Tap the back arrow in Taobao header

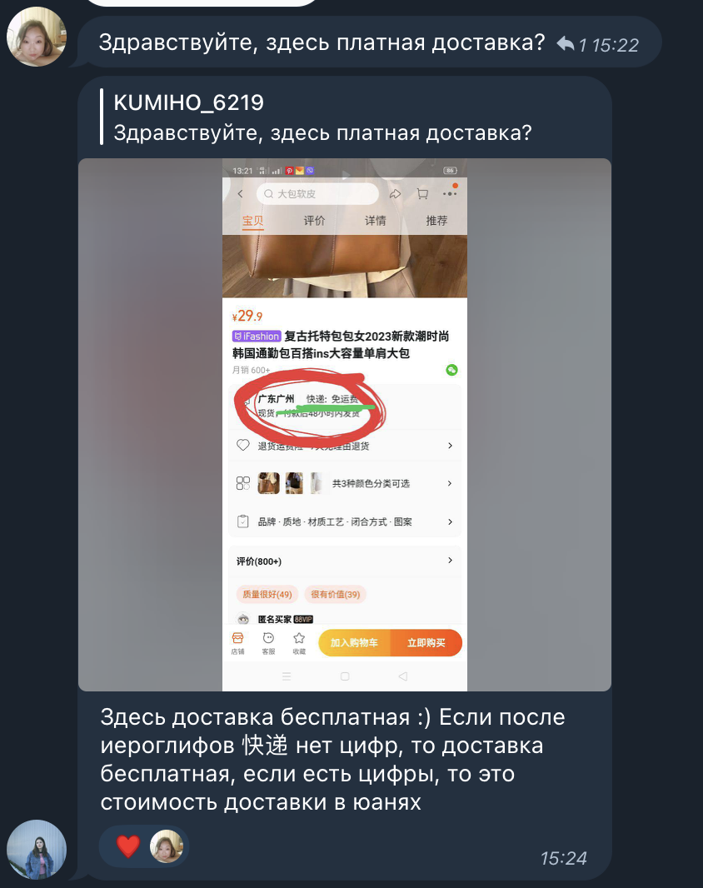[240, 194]
